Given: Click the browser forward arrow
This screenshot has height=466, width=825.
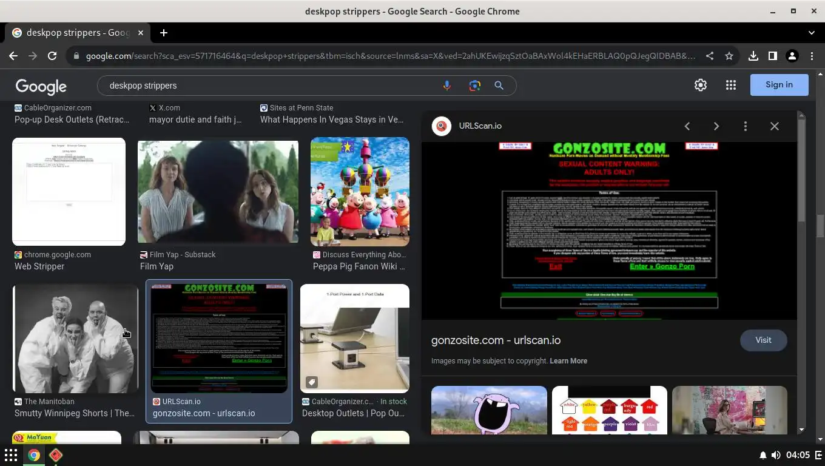Looking at the screenshot, I should click(x=33, y=56).
